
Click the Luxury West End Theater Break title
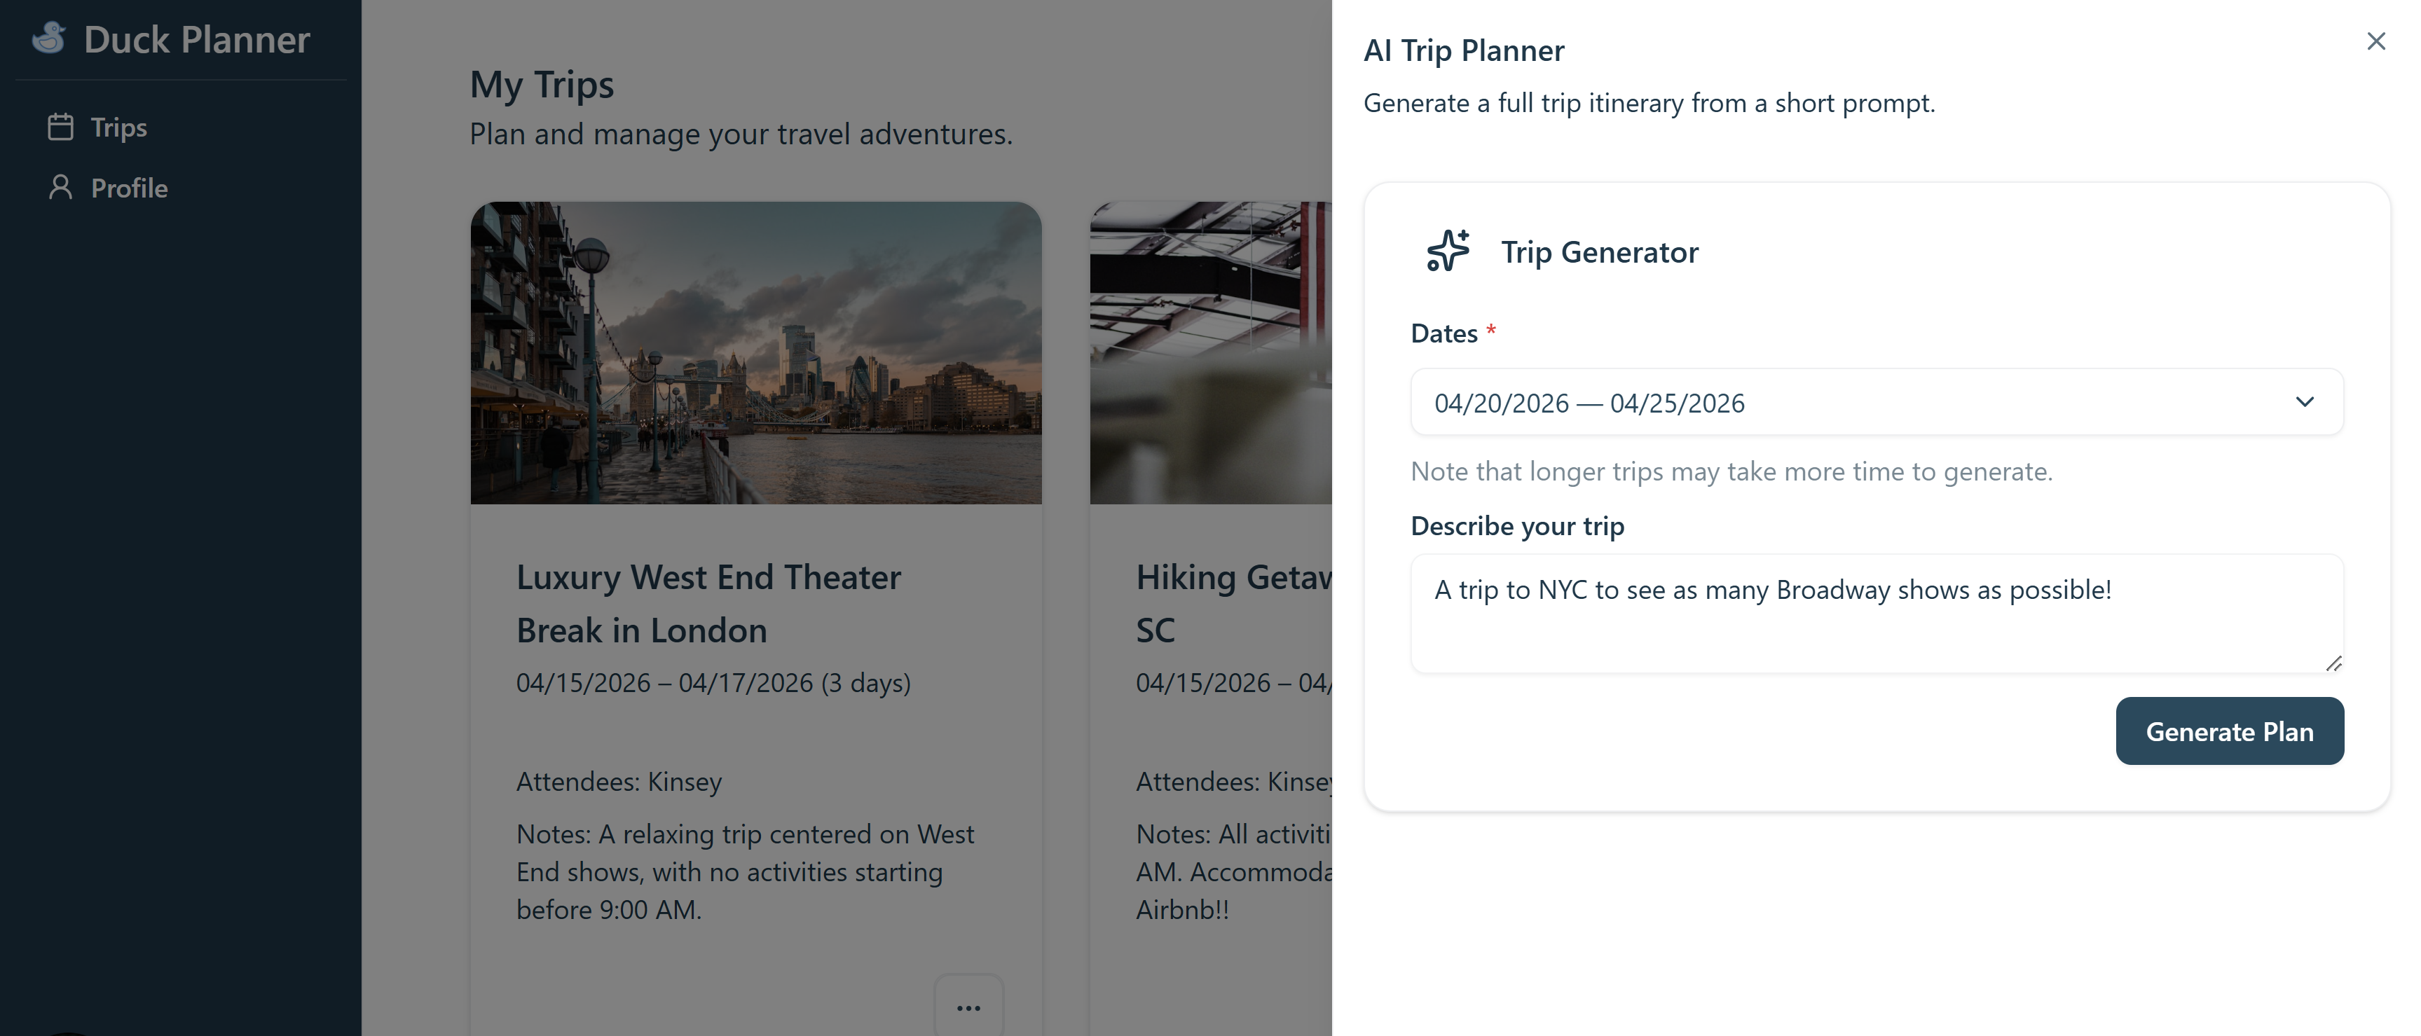point(708,603)
